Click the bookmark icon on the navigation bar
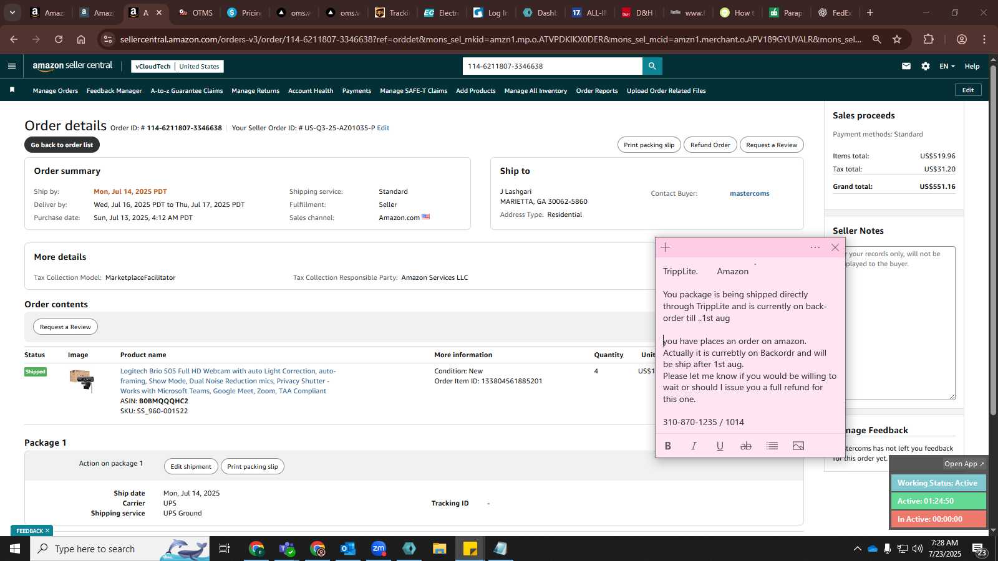The width and height of the screenshot is (998, 561). 12,90
